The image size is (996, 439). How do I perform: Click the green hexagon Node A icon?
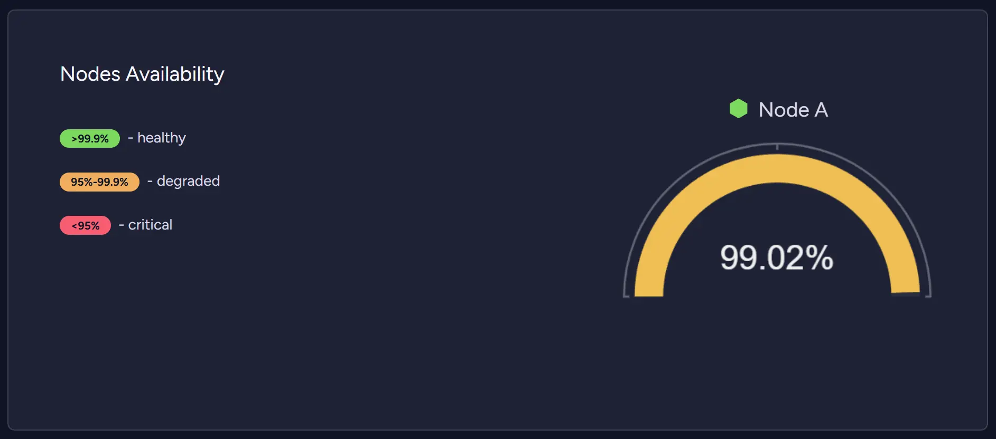tap(739, 109)
